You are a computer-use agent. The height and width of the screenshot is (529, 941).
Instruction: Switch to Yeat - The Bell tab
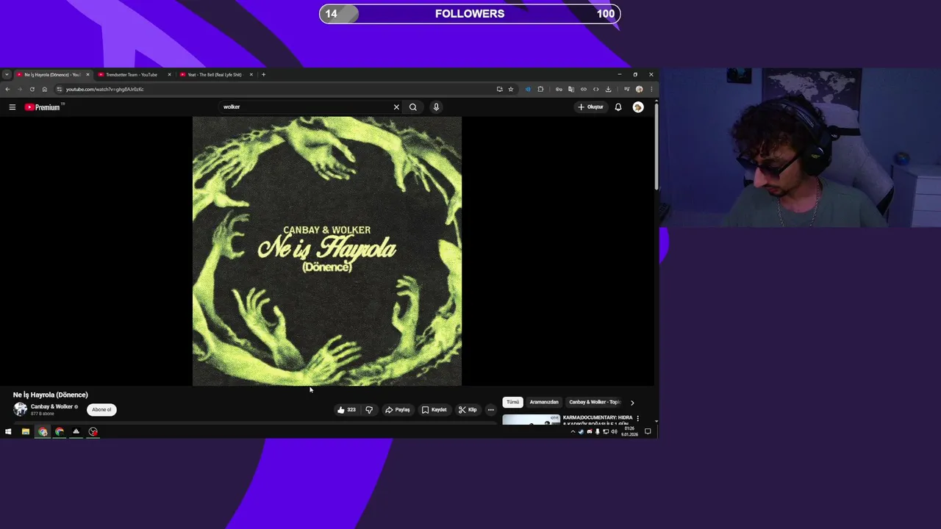215,74
